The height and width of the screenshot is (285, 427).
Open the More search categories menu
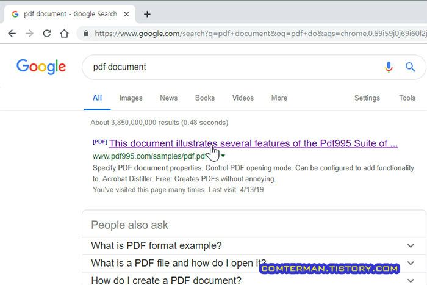(x=279, y=98)
